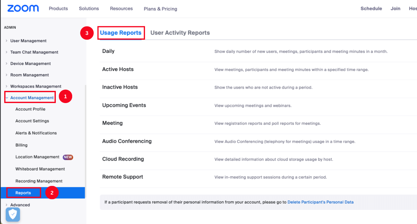Open Device Management section

30,63
